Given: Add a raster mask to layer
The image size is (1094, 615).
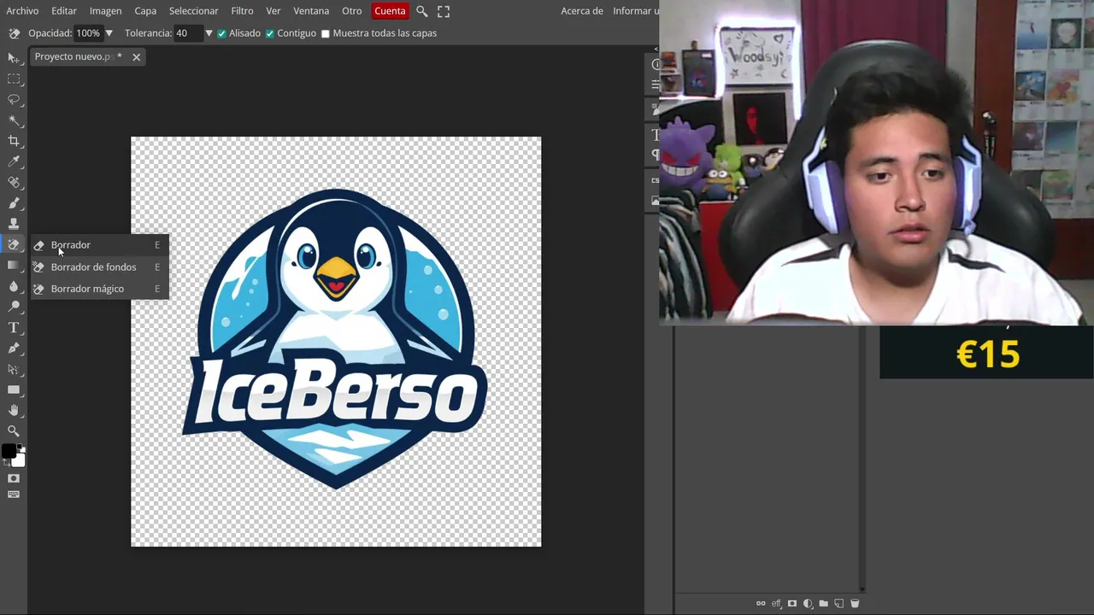Looking at the screenshot, I should tap(792, 603).
